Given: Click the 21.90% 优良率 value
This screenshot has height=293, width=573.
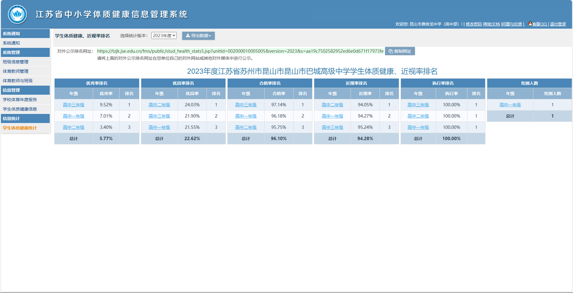Looking at the screenshot, I should tap(192, 116).
